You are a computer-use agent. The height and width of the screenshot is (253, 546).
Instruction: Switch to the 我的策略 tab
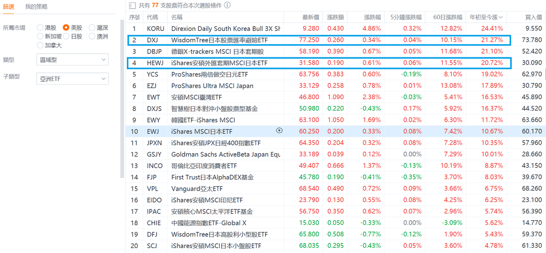pos(36,7)
